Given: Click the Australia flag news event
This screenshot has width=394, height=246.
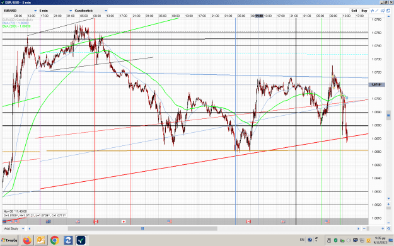Looking at the screenshot, I should click(x=49, y=221).
